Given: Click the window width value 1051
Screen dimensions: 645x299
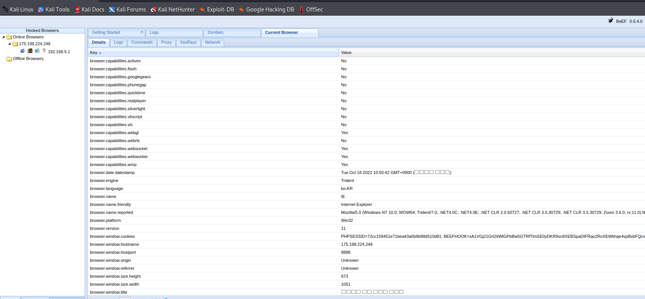Looking at the screenshot, I should (346, 284).
